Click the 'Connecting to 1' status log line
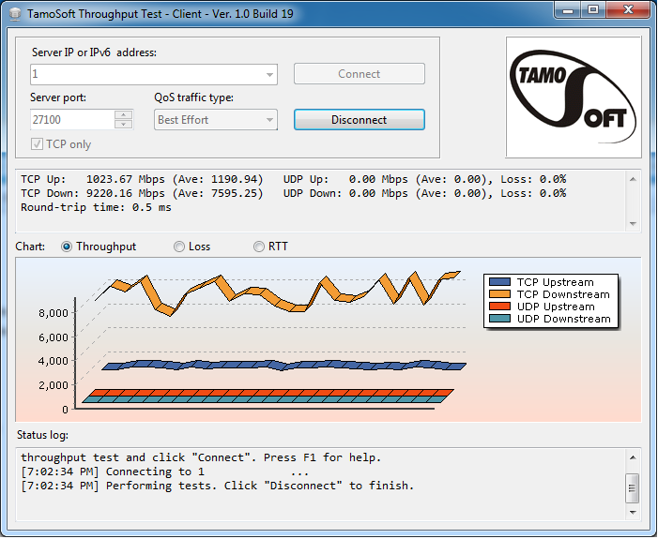 pos(165,472)
